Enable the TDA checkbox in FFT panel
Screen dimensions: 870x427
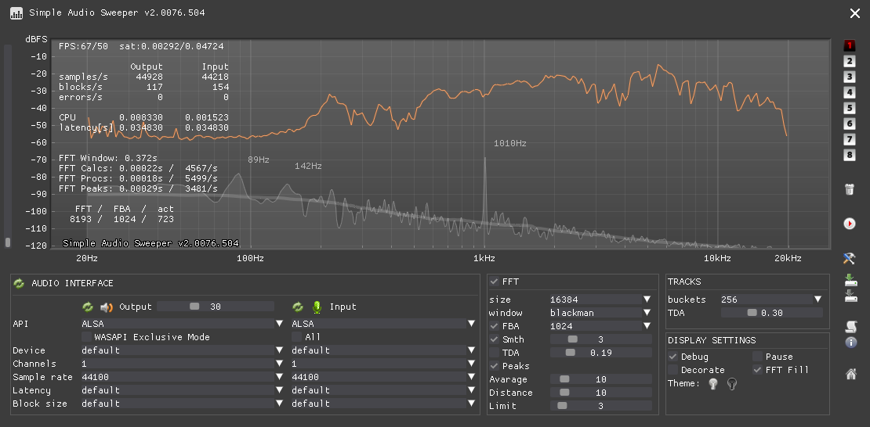pos(495,353)
